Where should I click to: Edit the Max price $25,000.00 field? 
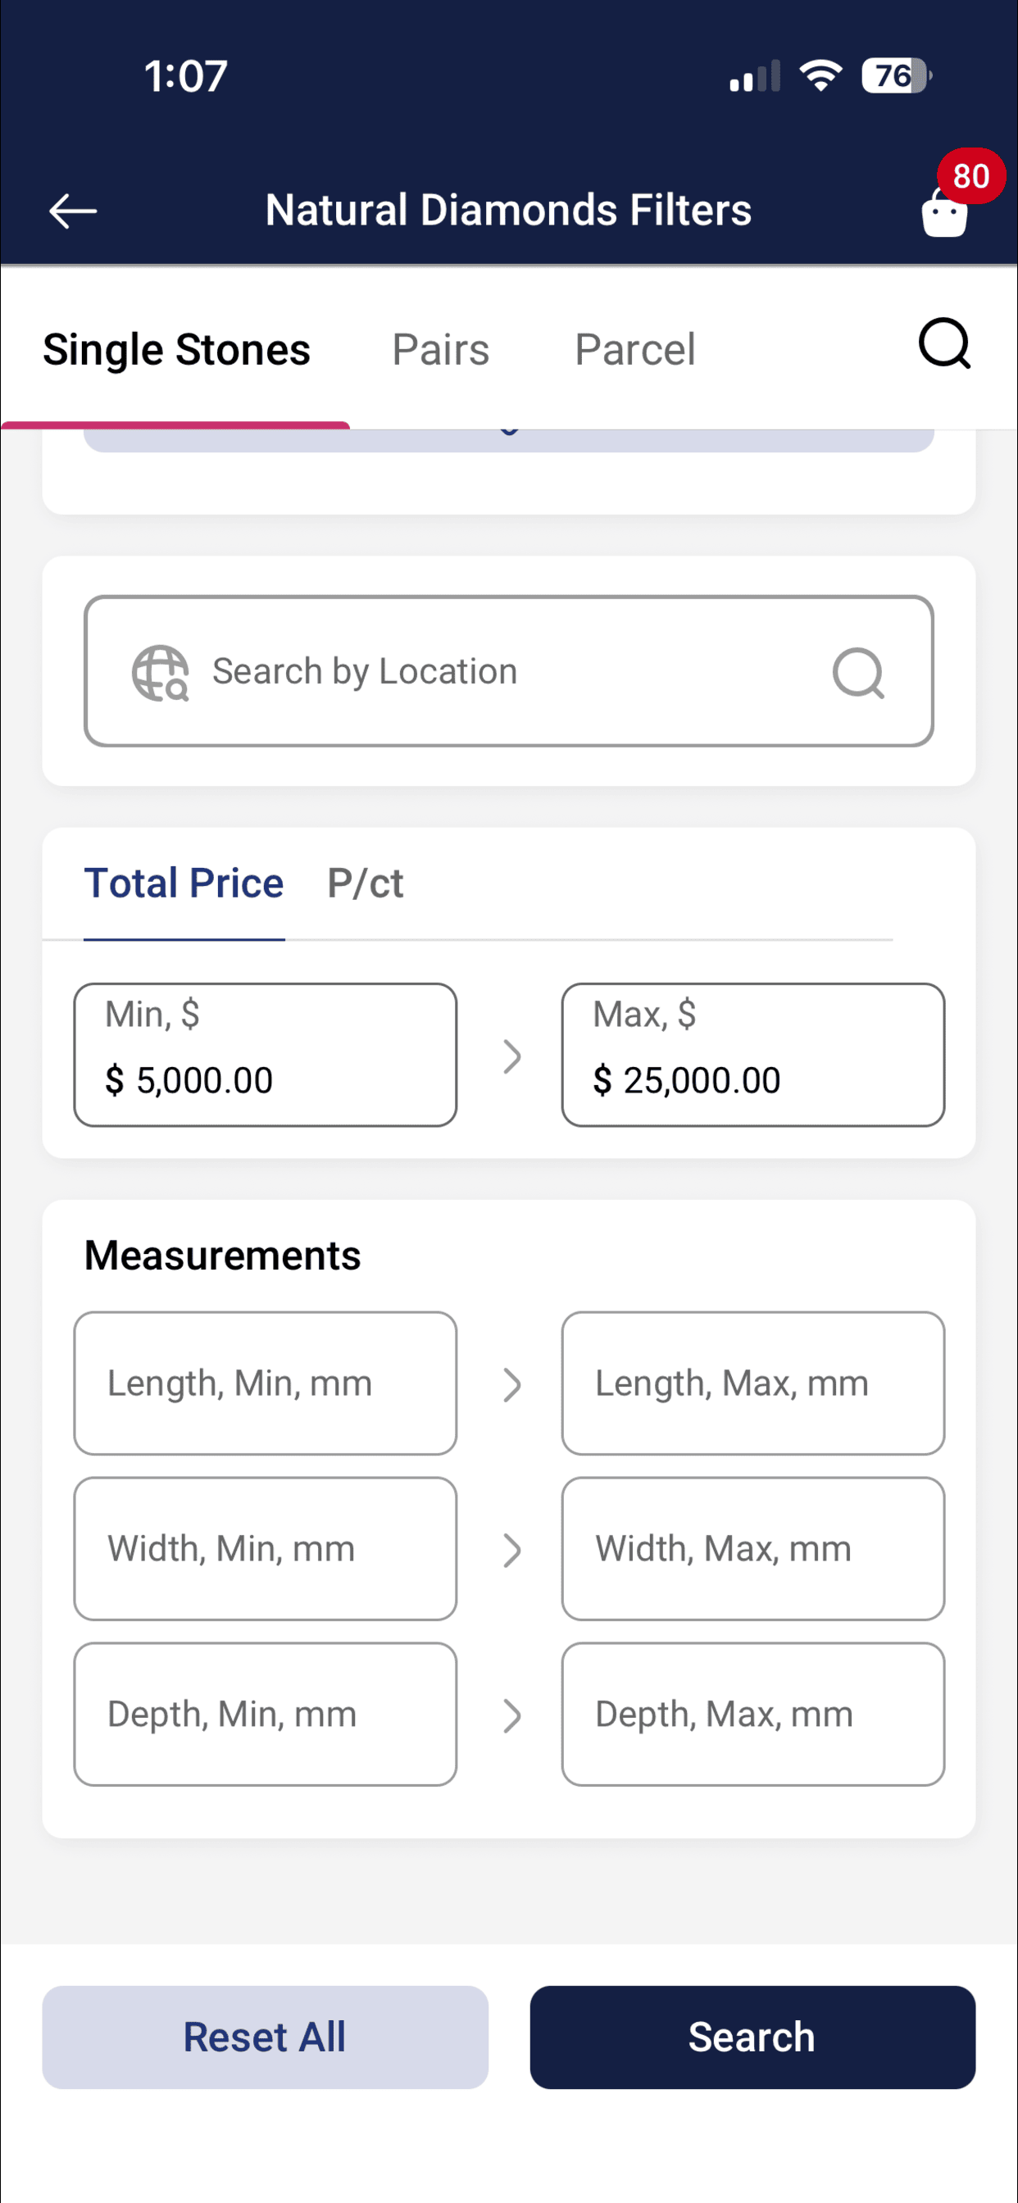752,1055
